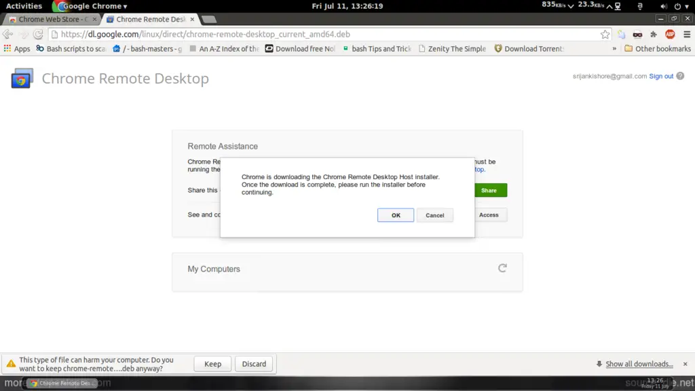This screenshot has height=391, width=695.
Task: Close the Chrome Web Store tab
Action: [x=94, y=19]
